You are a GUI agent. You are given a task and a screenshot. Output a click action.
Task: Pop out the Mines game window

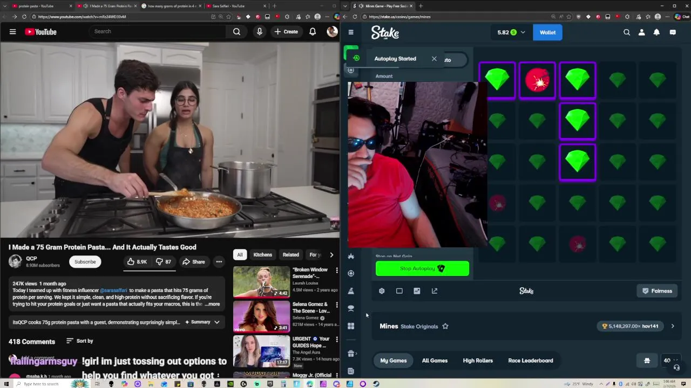(435, 291)
